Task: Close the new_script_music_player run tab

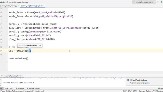Action: pos(22,76)
